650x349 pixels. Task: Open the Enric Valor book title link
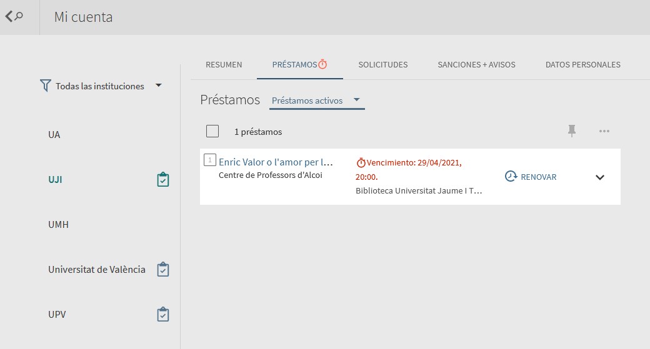[276, 162]
